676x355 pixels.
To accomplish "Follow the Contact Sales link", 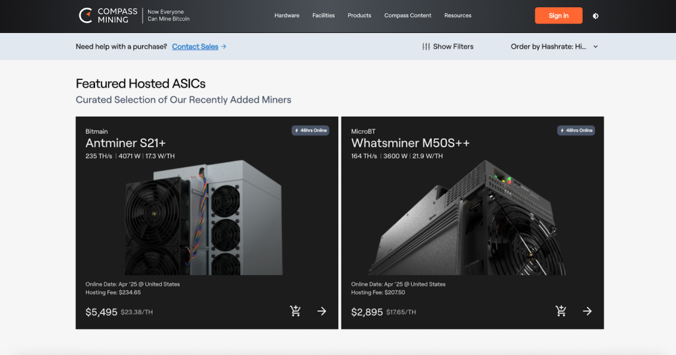I will coord(195,47).
